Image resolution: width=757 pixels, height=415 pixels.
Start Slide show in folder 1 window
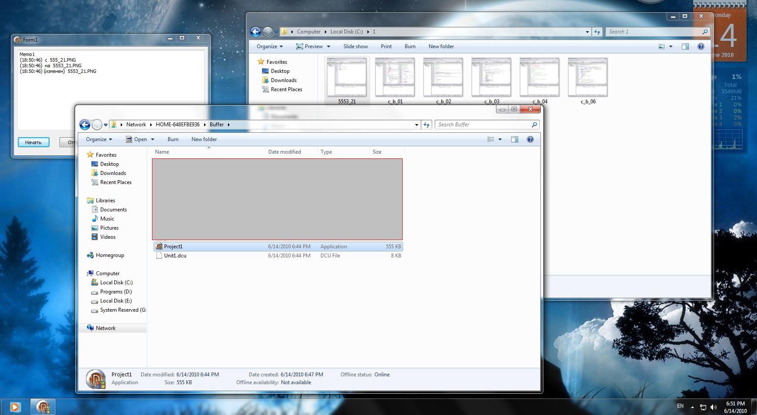click(x=355, y=46)
